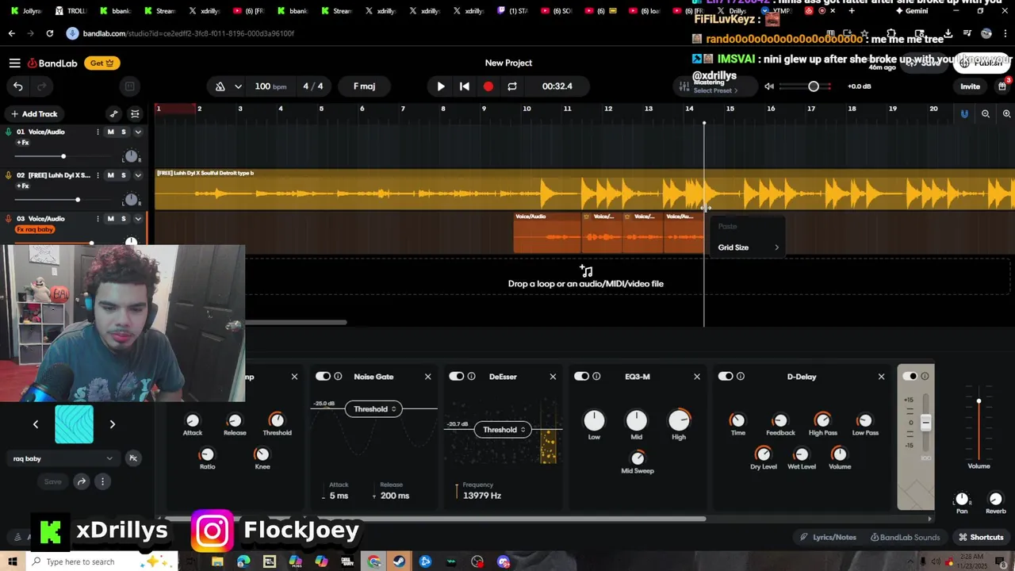The height and width of the screenshot is (571, 1015).
Task: Open Shortcuts panel
Action: 981,537
